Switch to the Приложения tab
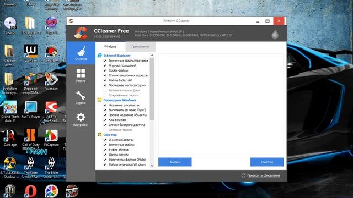 click(140, 46)
